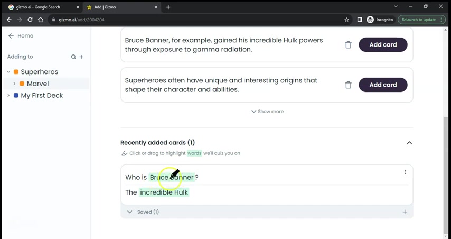The image size is (451, 239).
Task: Create new deck with sidebar plus icon
Action: click(x=81, y=57)
